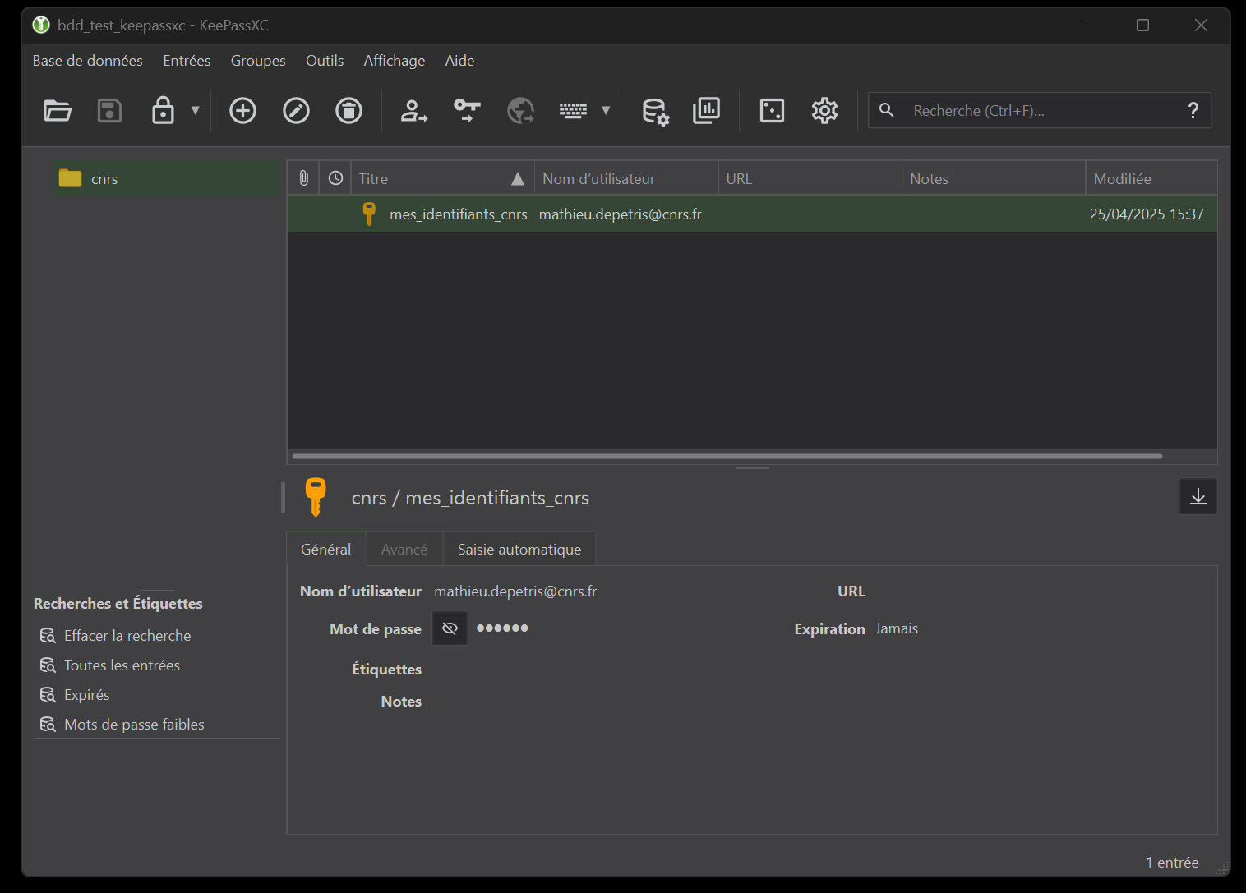Add a new entry with plus icon

[x=242, y=110]
